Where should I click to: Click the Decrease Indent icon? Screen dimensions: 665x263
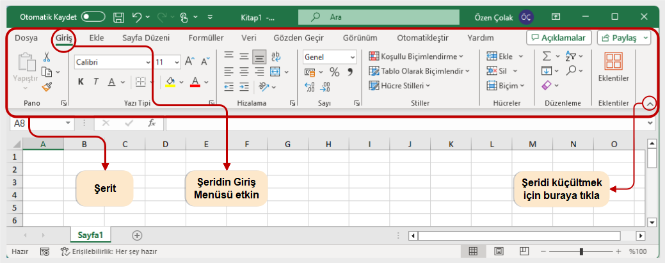pos(229,87)
